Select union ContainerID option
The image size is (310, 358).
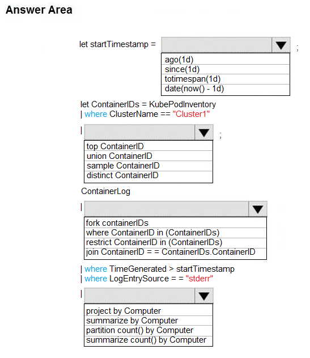point(148,156)
